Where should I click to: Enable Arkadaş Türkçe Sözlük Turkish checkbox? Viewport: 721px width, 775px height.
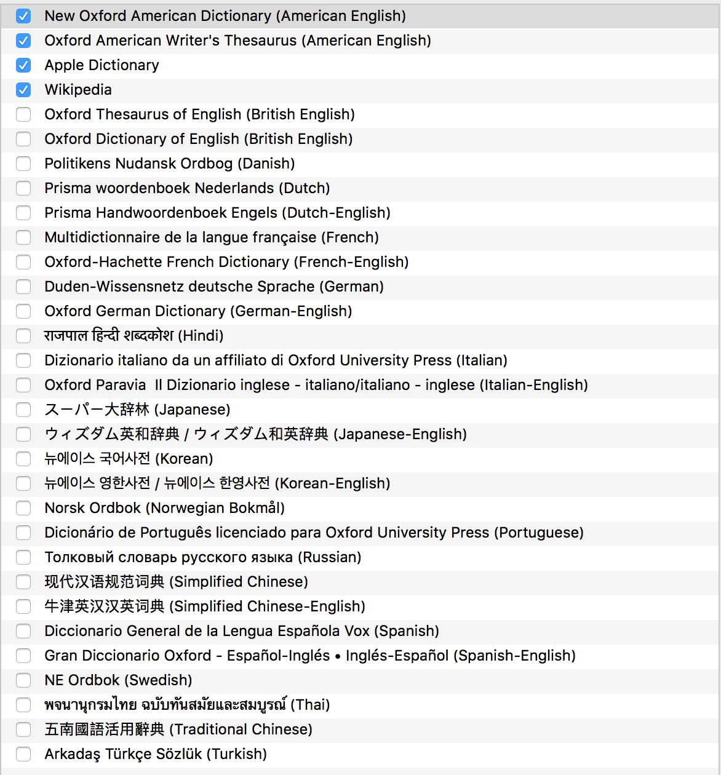[x=23, y=754]
